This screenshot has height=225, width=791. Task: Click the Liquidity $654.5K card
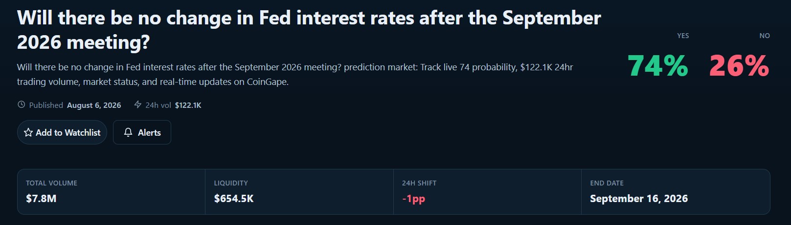tap(299, 192)
